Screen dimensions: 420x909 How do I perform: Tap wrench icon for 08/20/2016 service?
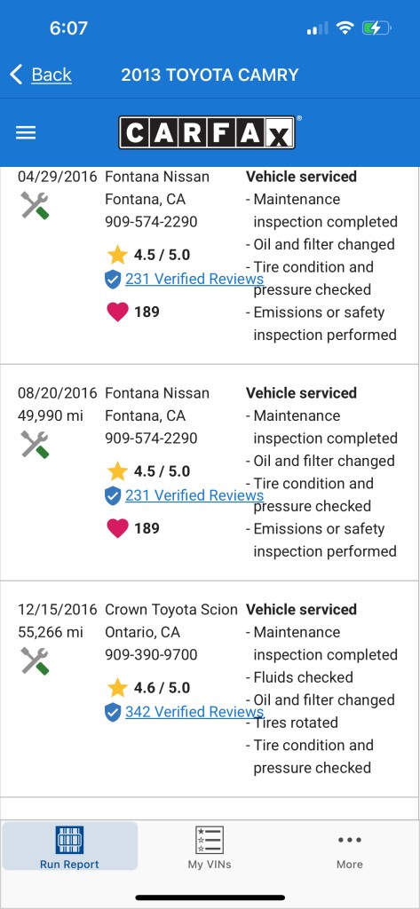pos(35,445)
